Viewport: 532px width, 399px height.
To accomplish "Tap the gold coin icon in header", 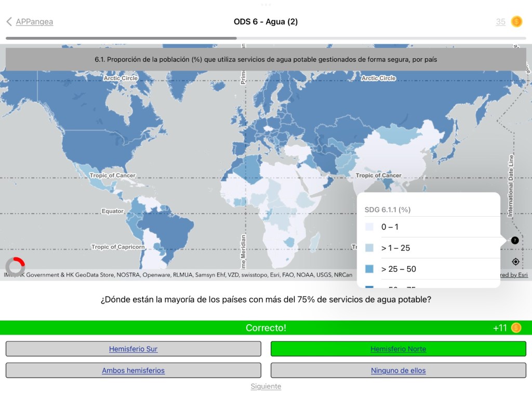I will pos(516,22).
